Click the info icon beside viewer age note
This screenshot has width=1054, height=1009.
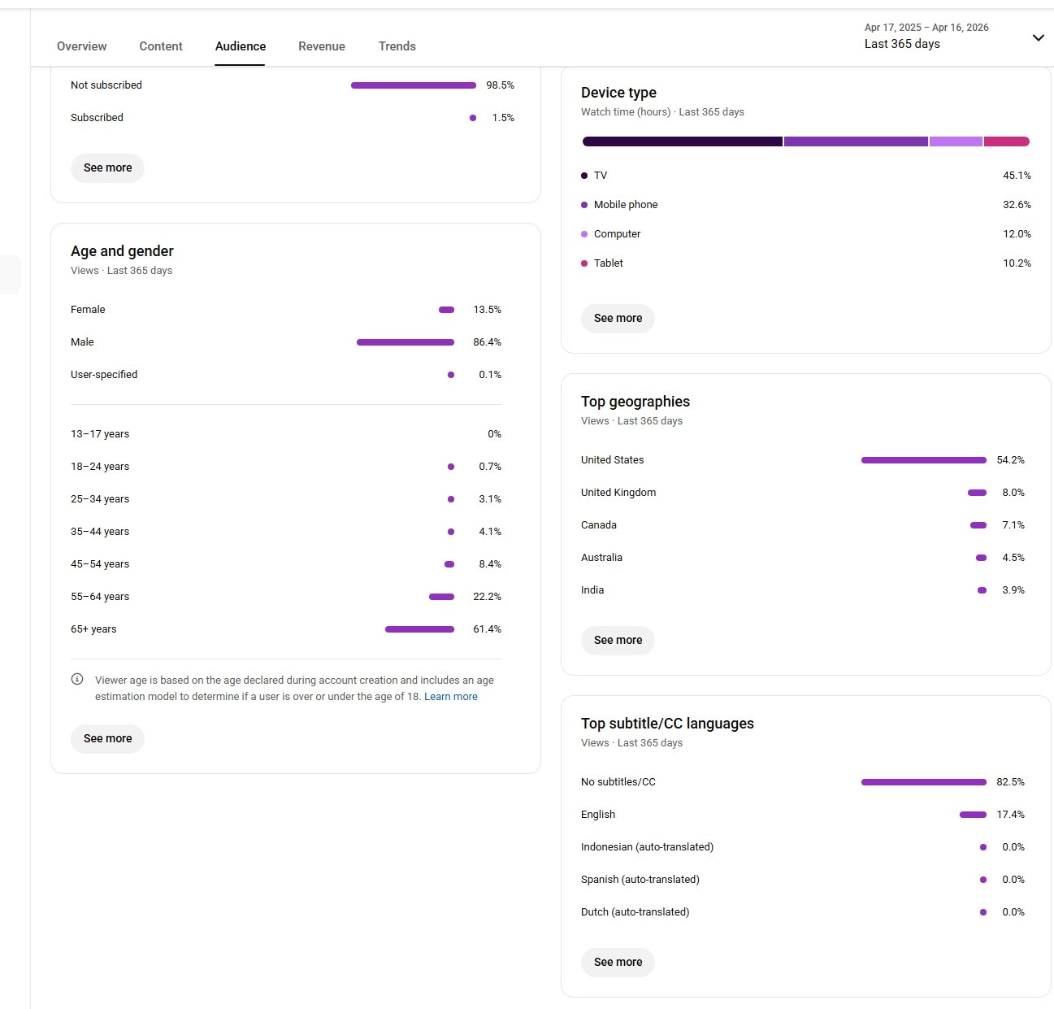pos(77,680)
